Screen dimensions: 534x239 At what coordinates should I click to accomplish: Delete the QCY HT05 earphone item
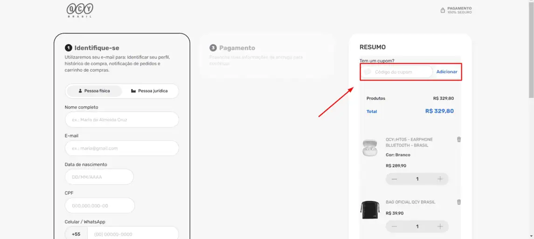tap(459, 139)
